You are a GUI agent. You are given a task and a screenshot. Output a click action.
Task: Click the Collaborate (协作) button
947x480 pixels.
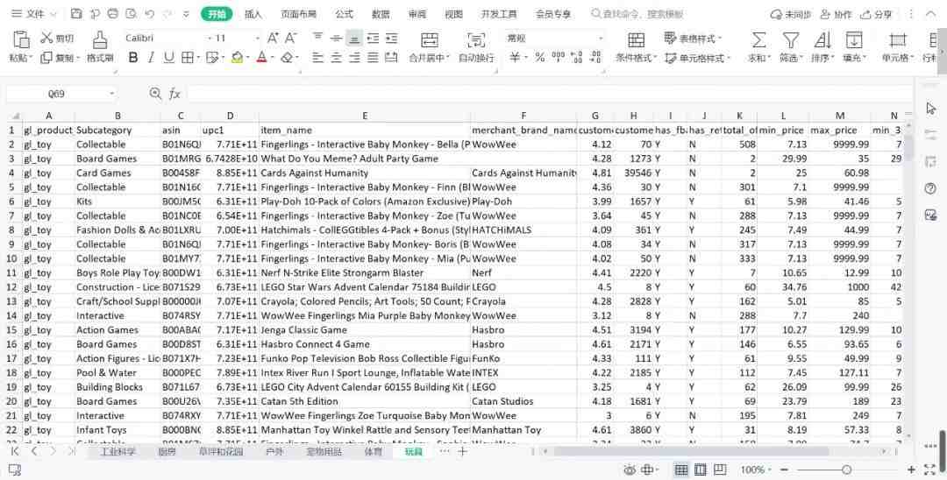tap(836, 14)
